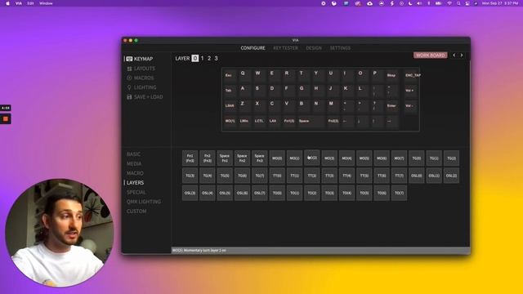
Task: Click the Layouts sidebar icon
Action: 129,69
